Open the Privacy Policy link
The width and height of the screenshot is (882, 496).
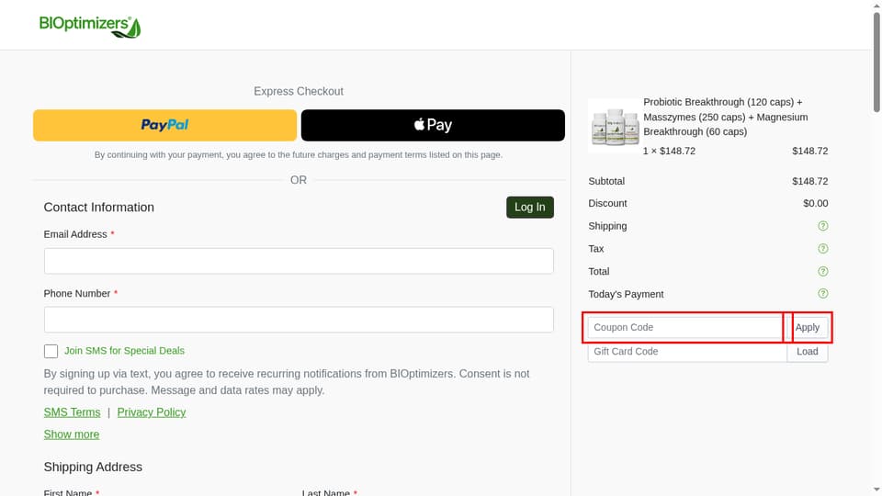(152, 412)
